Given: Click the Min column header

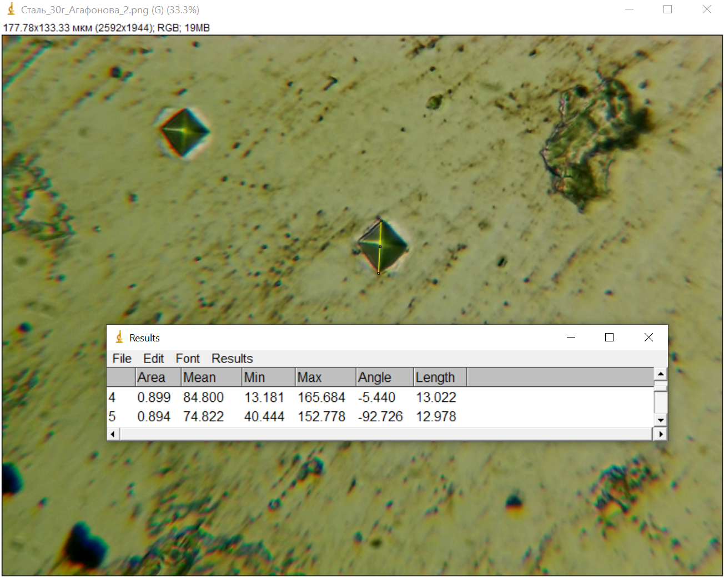Looking at the screenshot, I should [x=269, y=377].
